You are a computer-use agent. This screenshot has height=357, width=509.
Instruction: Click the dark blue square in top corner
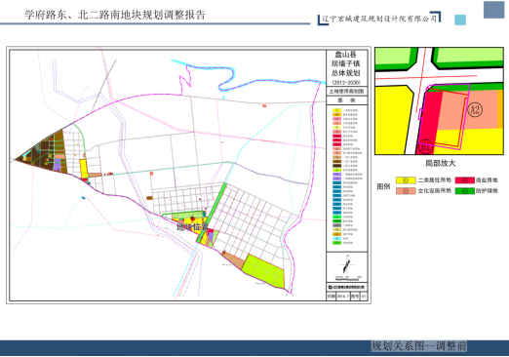493,10
